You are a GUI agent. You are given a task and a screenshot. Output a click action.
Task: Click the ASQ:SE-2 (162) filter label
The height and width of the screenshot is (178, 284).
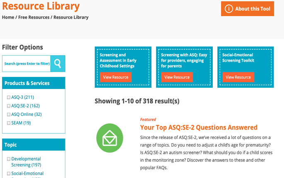[x=25, y=106]
